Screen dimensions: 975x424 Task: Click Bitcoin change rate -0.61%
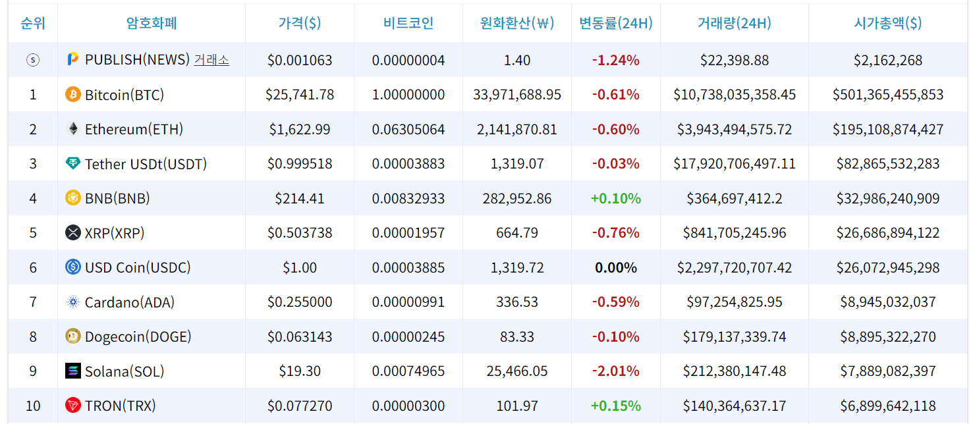point(616,95)
